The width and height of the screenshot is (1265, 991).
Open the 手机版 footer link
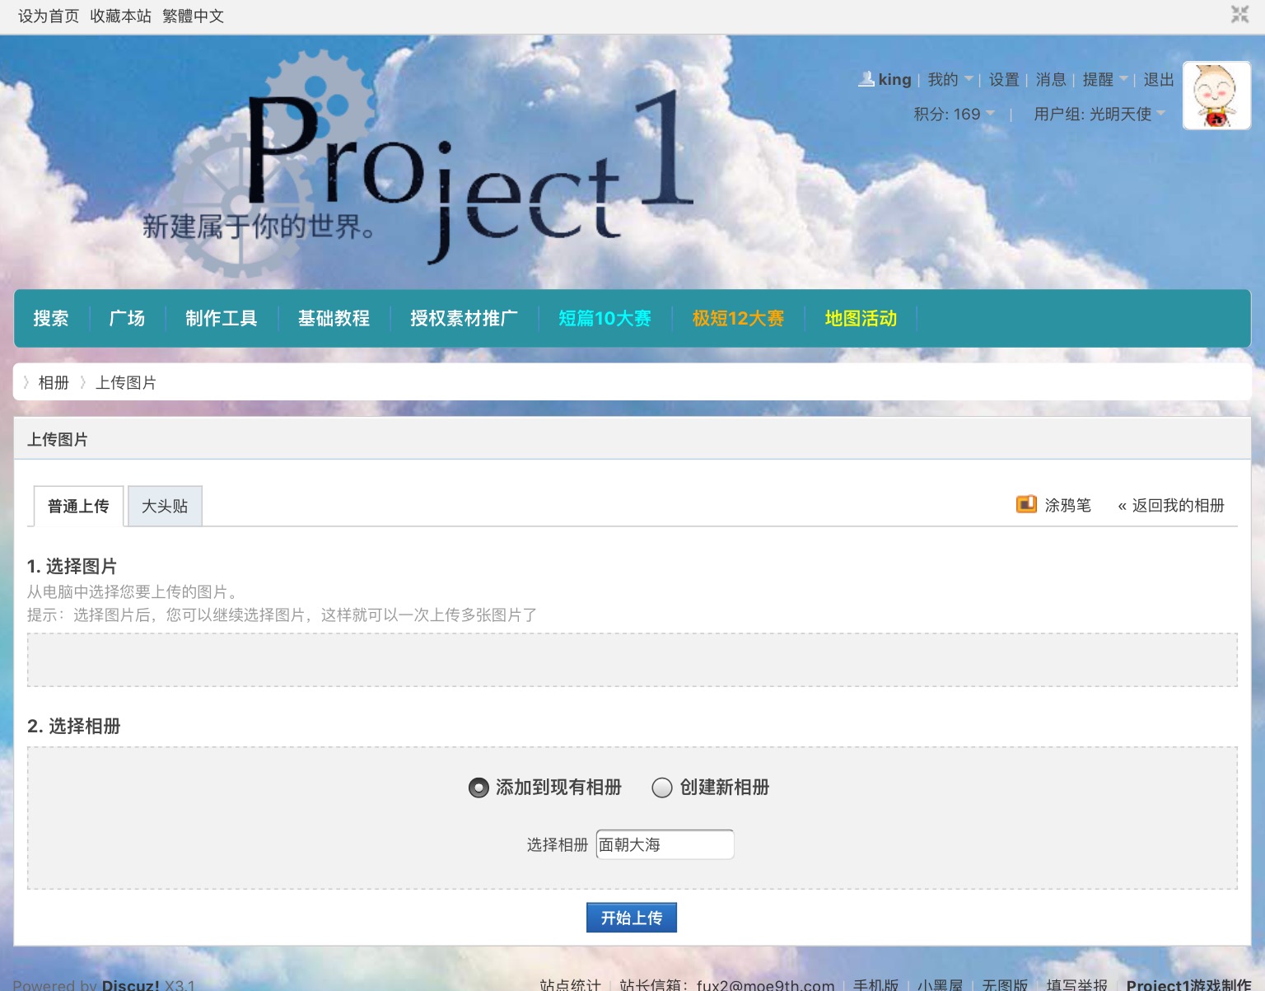[876, 984]
